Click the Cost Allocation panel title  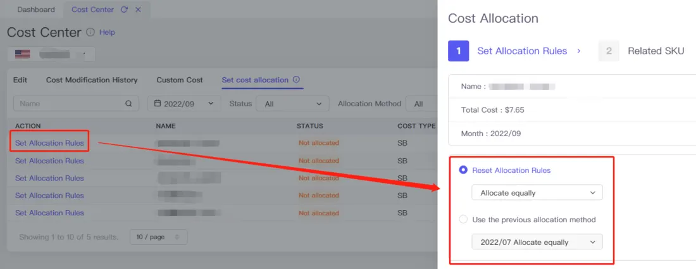coord(493,18)
